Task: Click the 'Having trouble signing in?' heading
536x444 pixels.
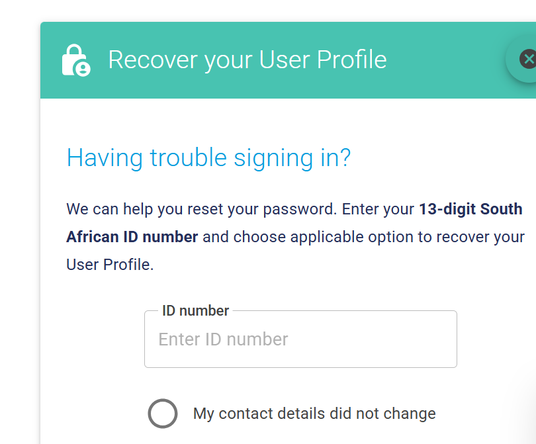Action: click(208, 157)
